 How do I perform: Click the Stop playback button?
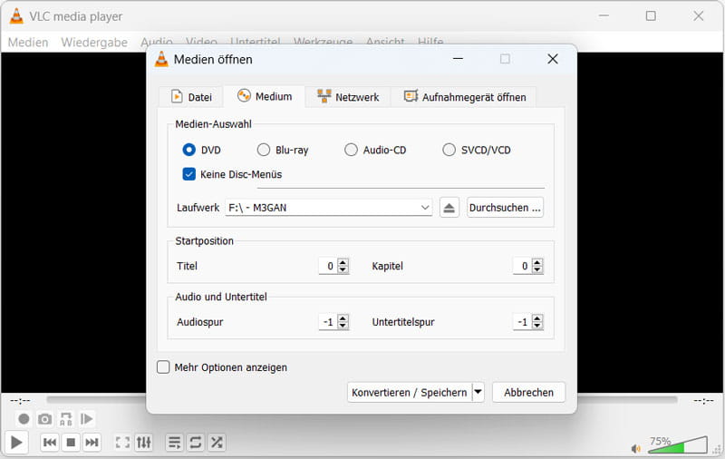point(71,443)
